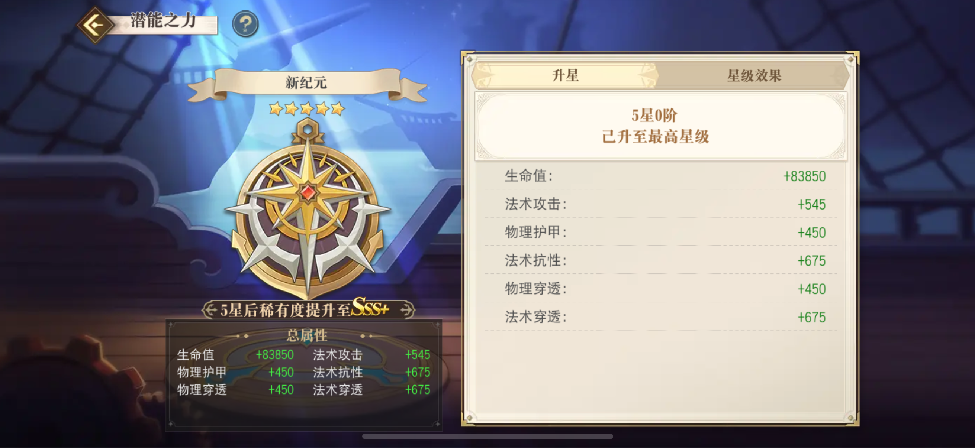975x448 pixels.
Task: Tap the back arrow icon
Action: point(95,25)
